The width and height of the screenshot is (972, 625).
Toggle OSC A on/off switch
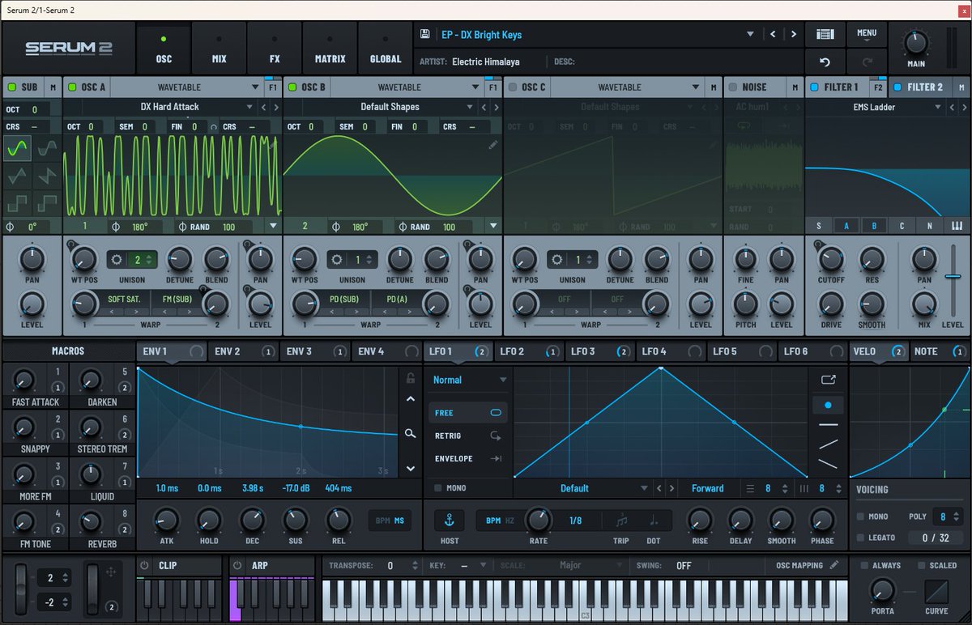[71, 87]
